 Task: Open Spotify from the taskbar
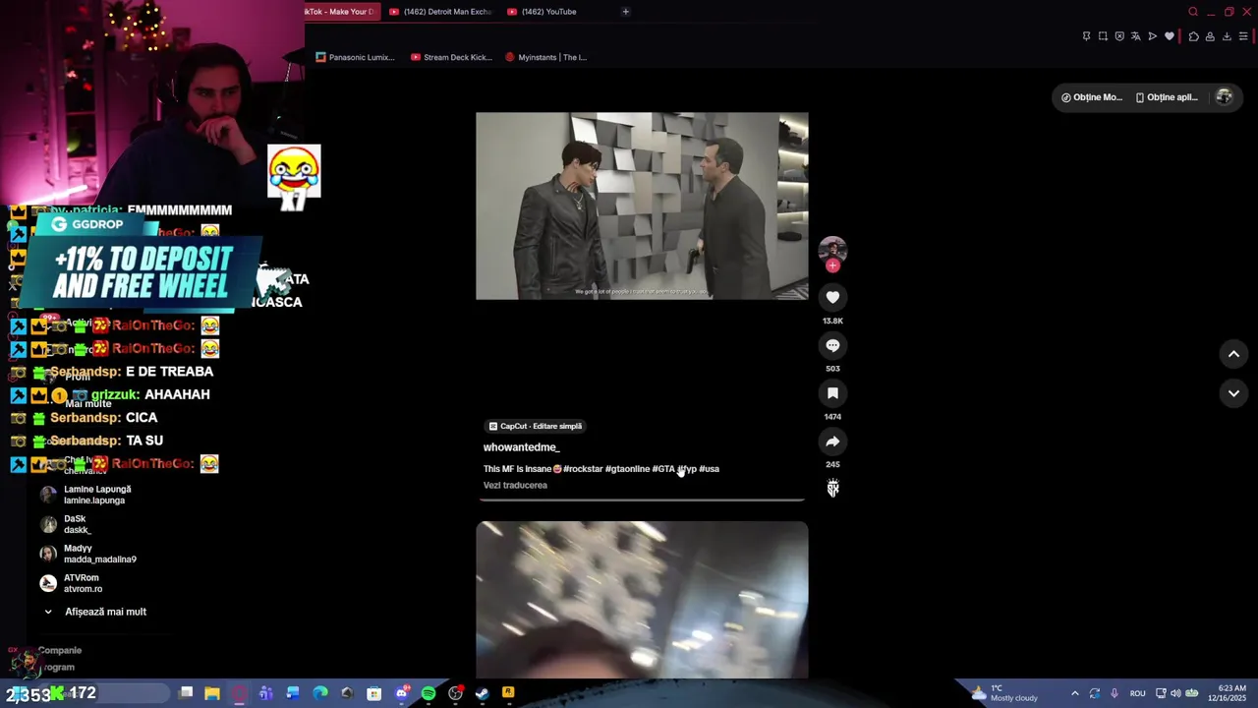coord(429,693)
